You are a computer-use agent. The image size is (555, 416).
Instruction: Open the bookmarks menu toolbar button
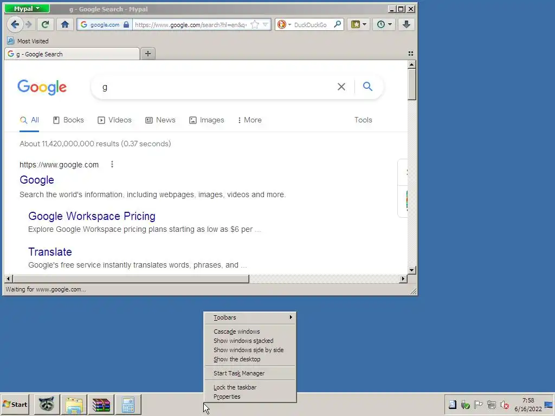(359, 24)
